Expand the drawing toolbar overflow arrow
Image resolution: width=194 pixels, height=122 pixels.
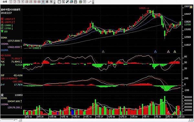tap(93, 2)
